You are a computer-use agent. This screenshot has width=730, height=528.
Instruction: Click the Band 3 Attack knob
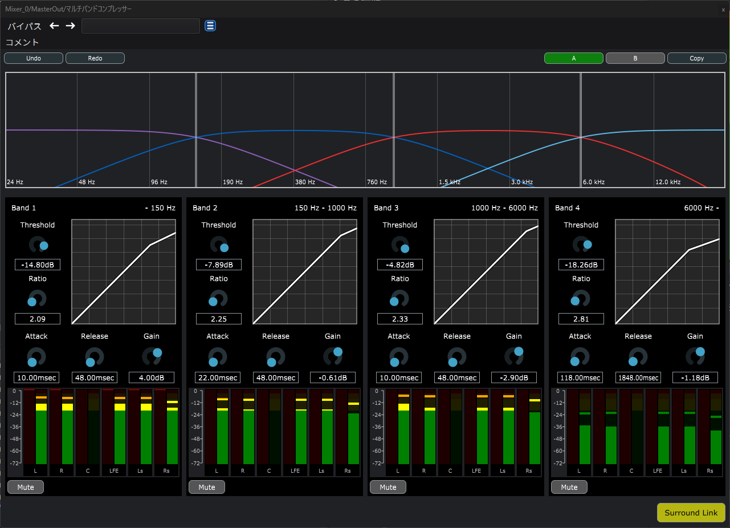click(x=398, y=358)
